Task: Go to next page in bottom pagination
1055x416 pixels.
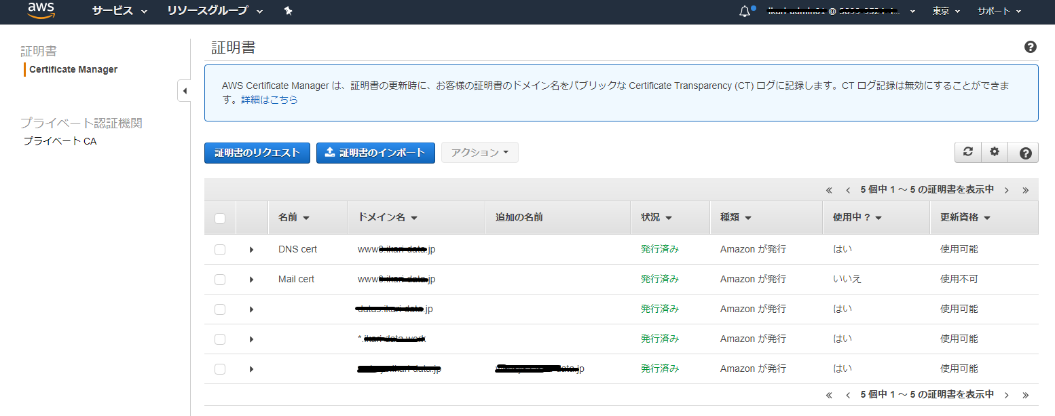Action: (x=1006, y=395)
